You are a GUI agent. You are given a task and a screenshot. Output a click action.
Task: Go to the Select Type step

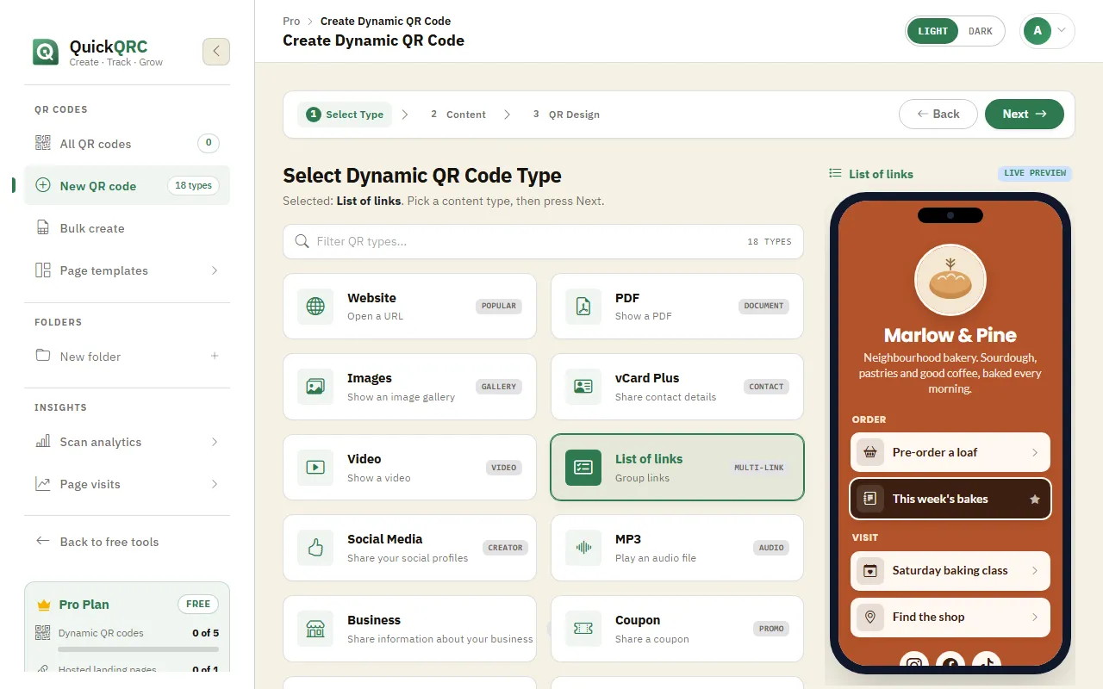[345, 115]
